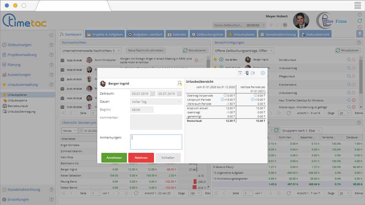Click the user list icon in dialog header
Image resolution: width=365 pixels, height=205 pixels.
[253, 73]
